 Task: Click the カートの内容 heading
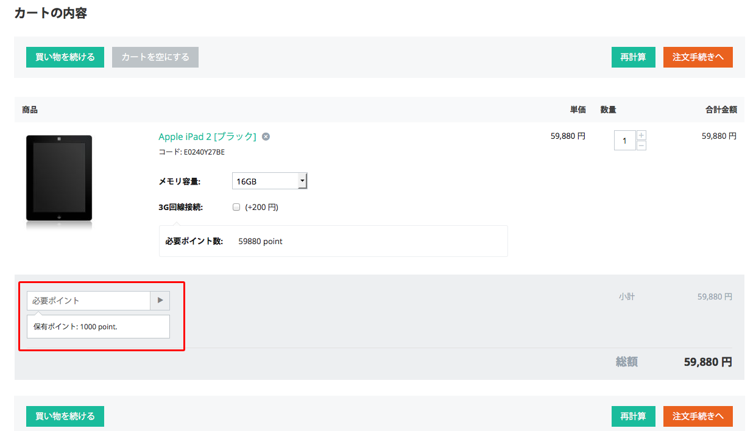pyautogui.click(x=51, y=13)
